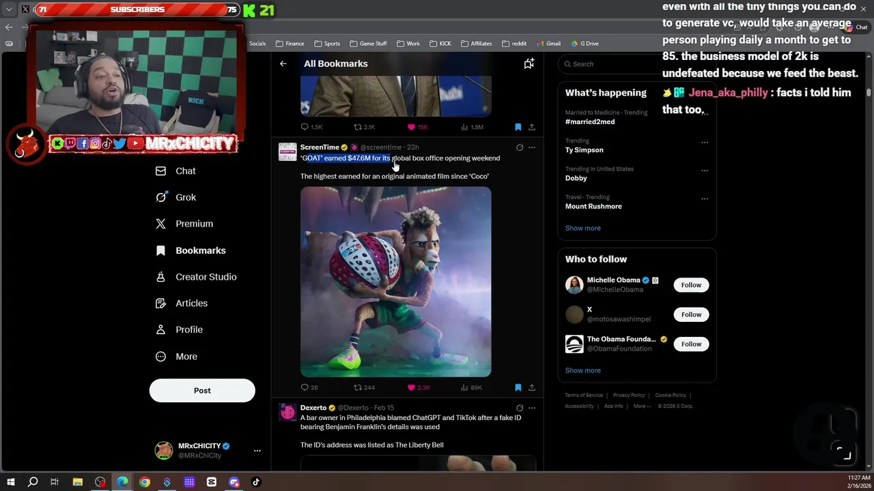Open Dexerto profile avatar
The image size is (874, 491).
[x=287, y=413]
